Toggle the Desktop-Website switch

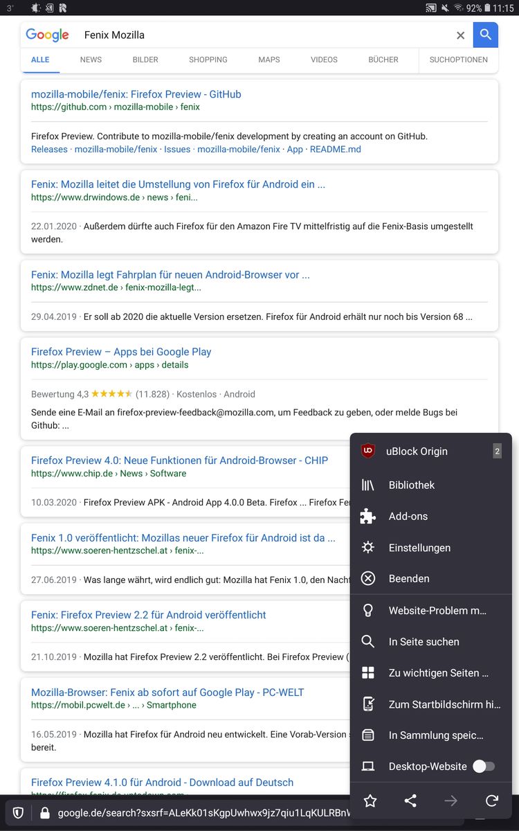(x=484, y=767)
